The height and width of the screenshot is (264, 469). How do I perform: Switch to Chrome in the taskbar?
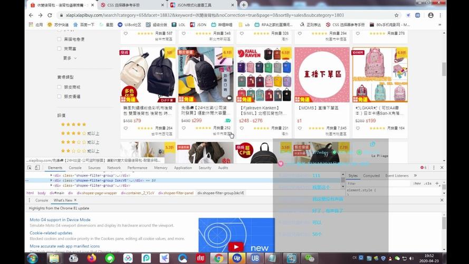(218, 258)
